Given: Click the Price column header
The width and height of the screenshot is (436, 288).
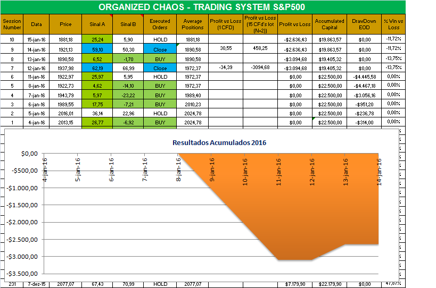Looking at the screenshot, I should pyautogui.click(x=65, y=24).
